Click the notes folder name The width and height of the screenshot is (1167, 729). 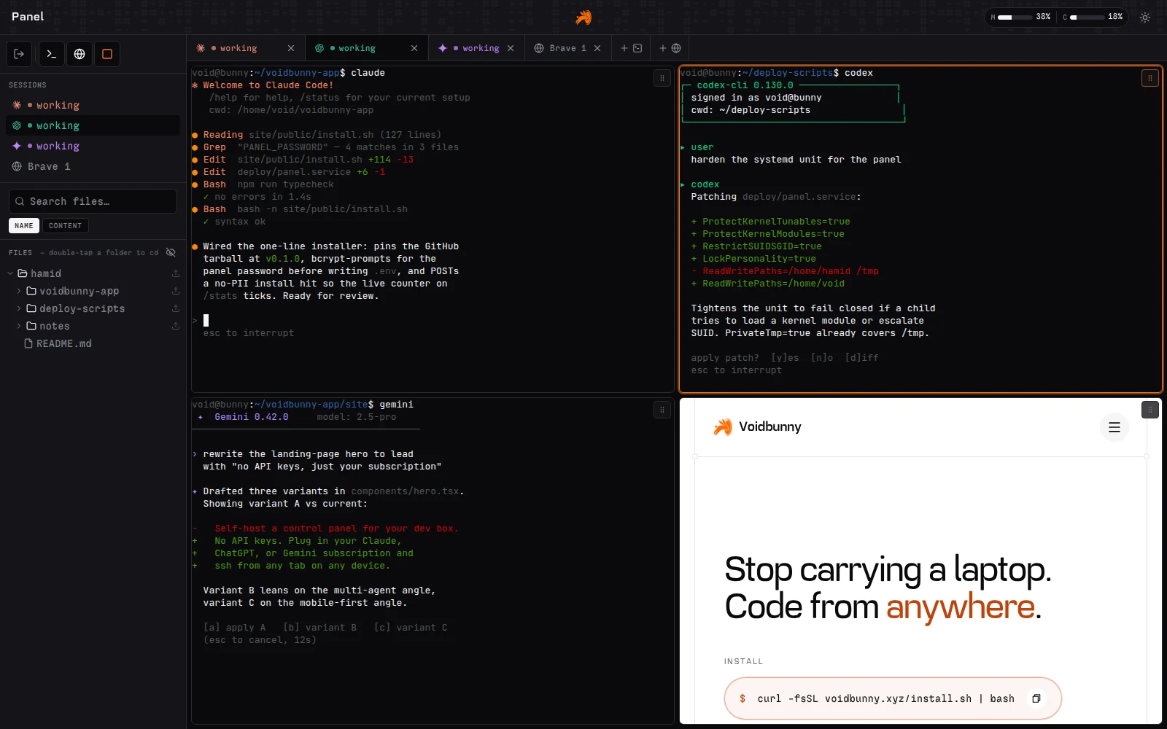tap(55, 326)
